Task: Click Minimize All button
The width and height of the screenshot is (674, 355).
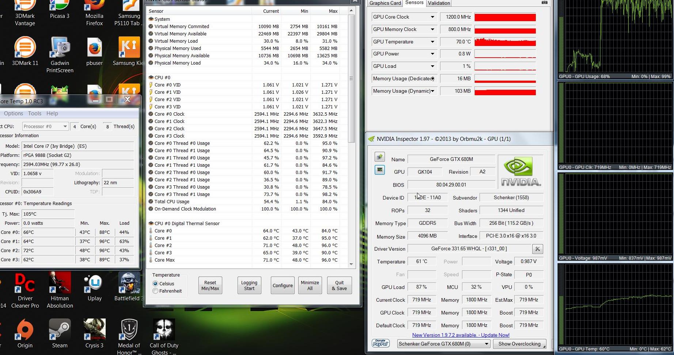Action: point(310,285)
